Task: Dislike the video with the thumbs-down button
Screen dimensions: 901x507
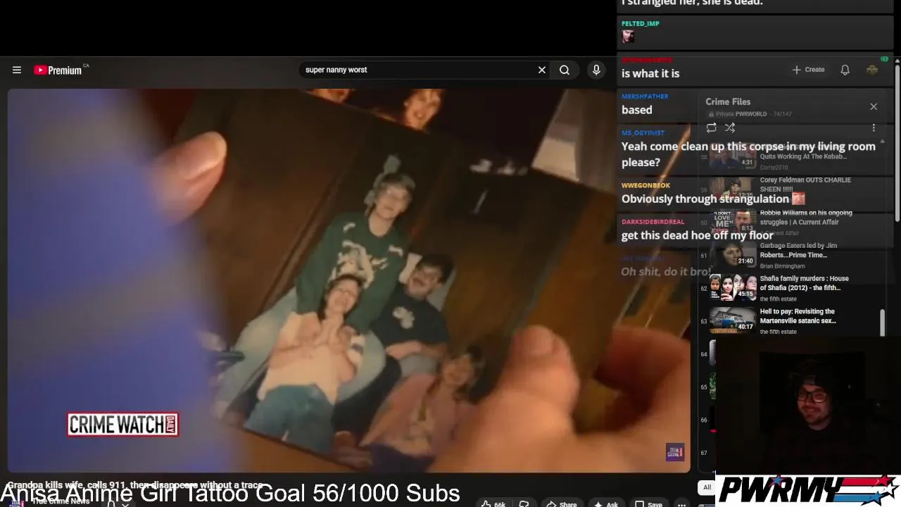Action: tap(524, 504)
